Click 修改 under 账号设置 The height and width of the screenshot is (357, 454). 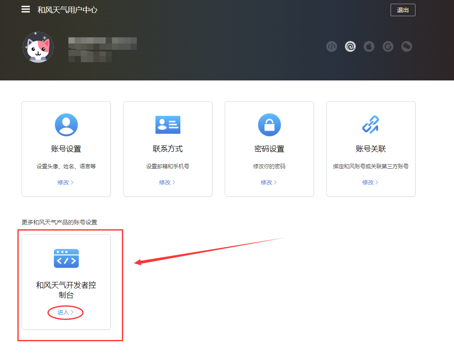pos(66,182)
